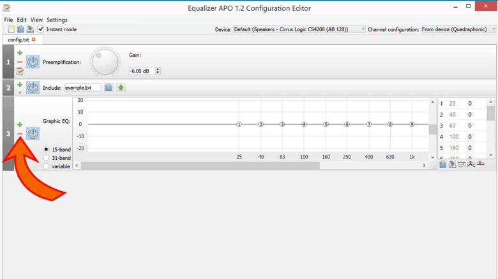This screenshot has width=498, height=279.
Task: Minimize the Configuration Editor window
Action: point(455,6)
